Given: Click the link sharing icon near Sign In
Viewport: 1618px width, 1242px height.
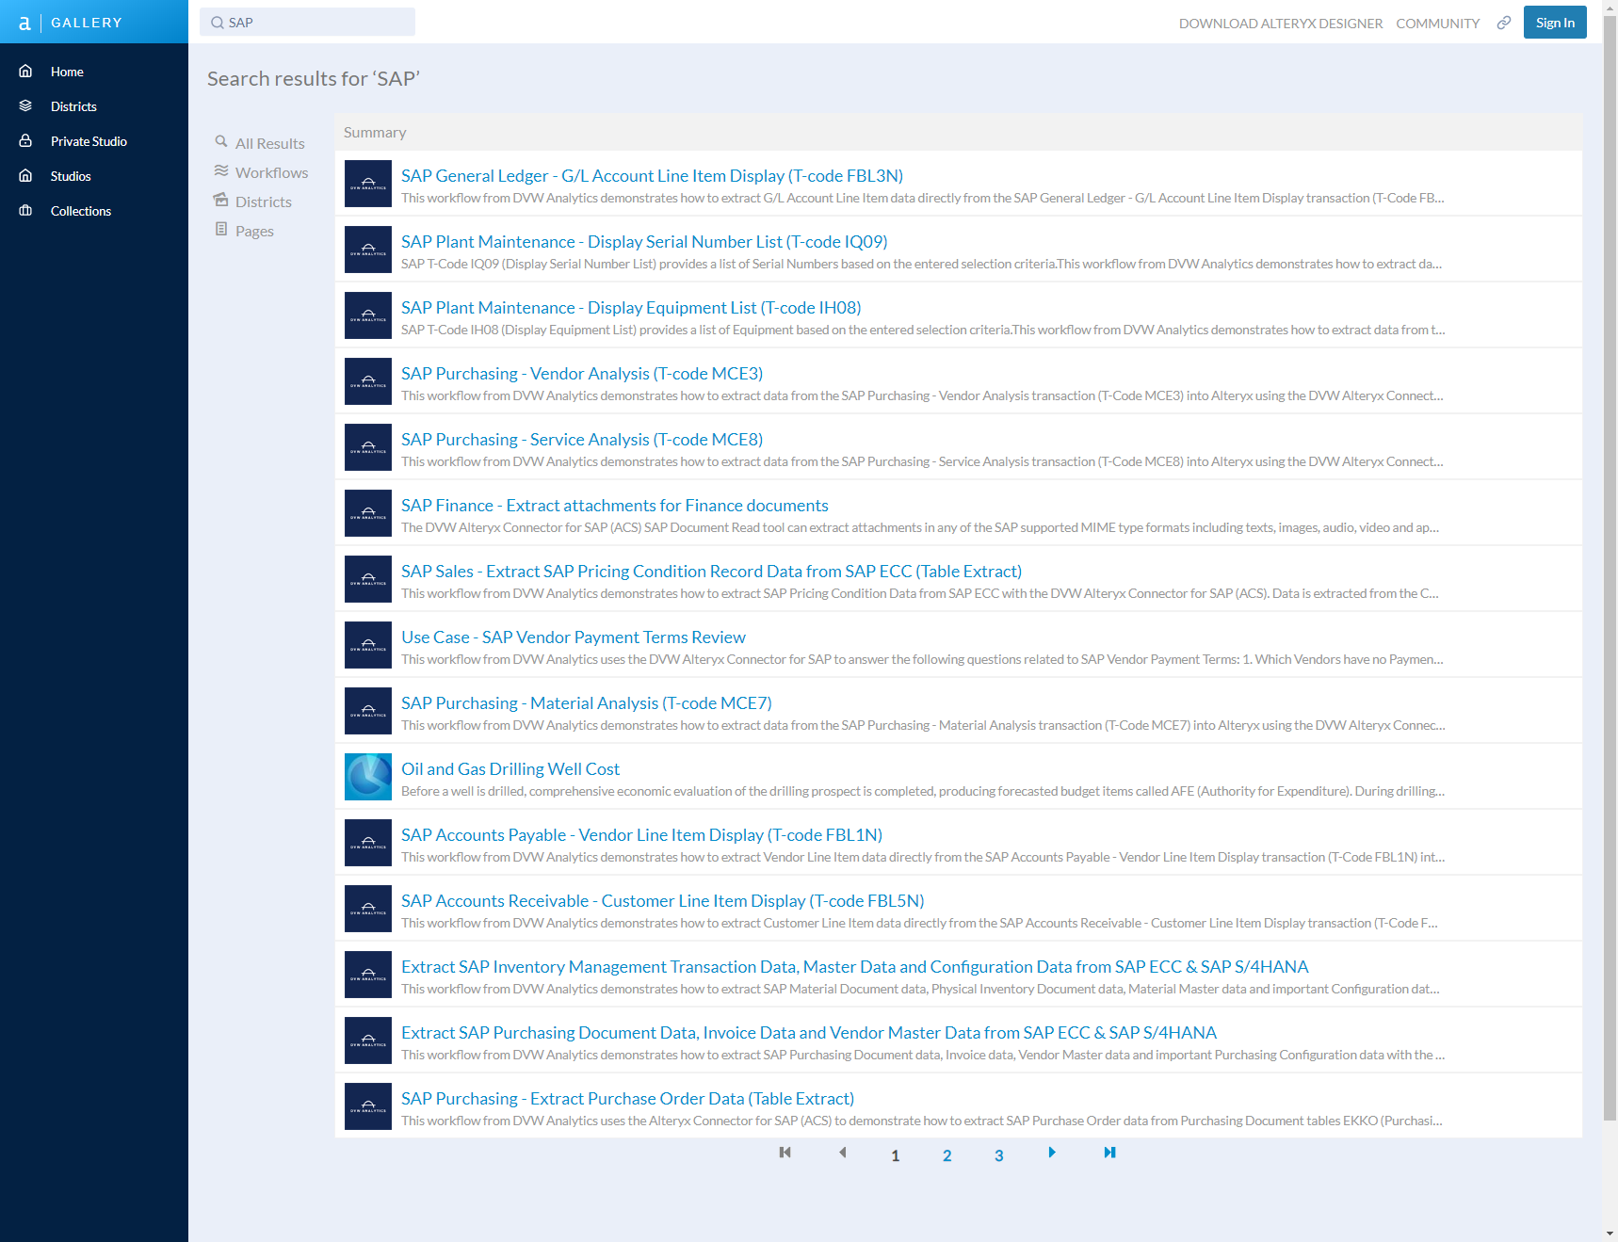Looking at the screenshot, I should coord(1503,23).
